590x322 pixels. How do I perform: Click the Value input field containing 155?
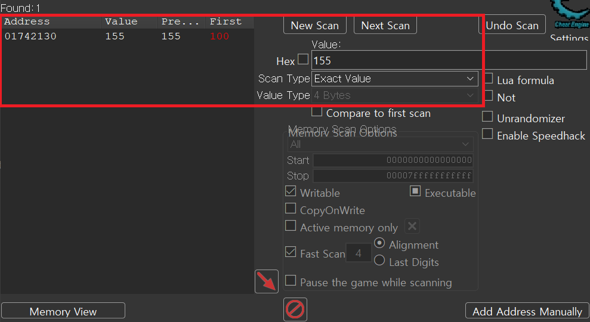(x=449, y=60)
